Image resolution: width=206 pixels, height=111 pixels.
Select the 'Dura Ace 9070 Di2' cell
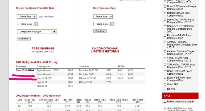89,70
